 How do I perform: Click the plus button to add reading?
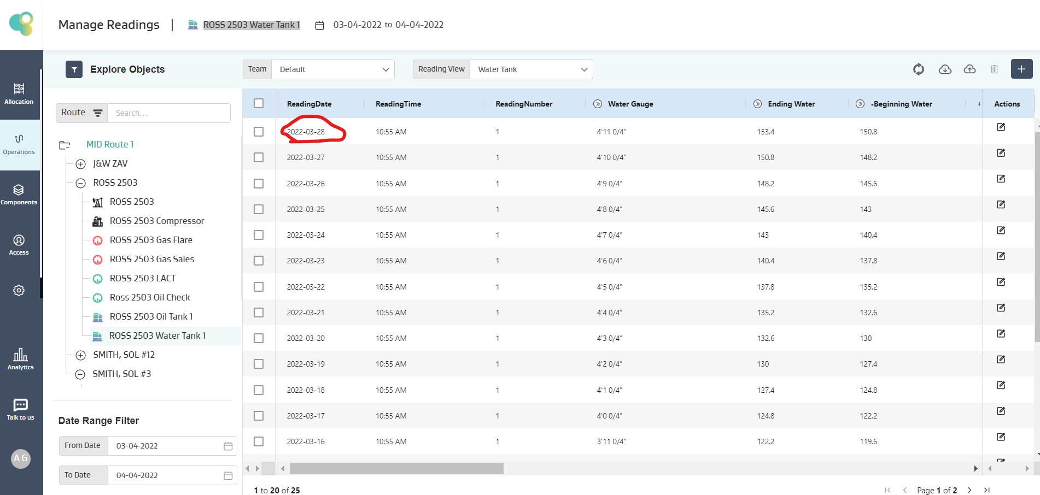(x=1021, y=69)
